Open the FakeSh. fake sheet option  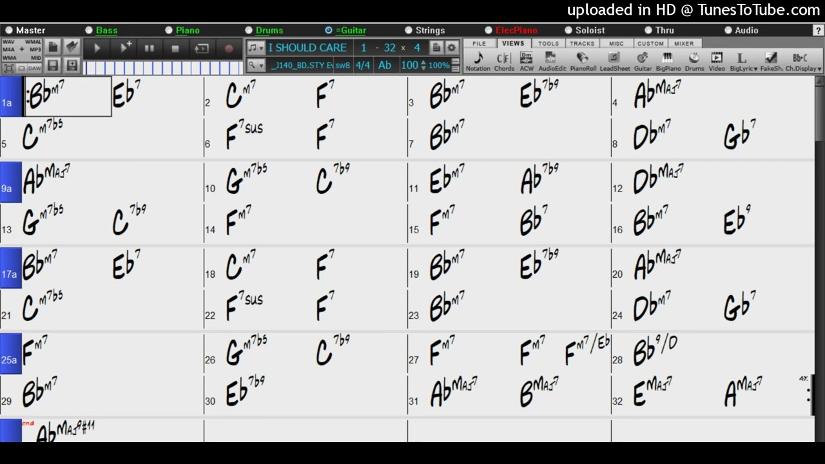click(x=771, y=62)
